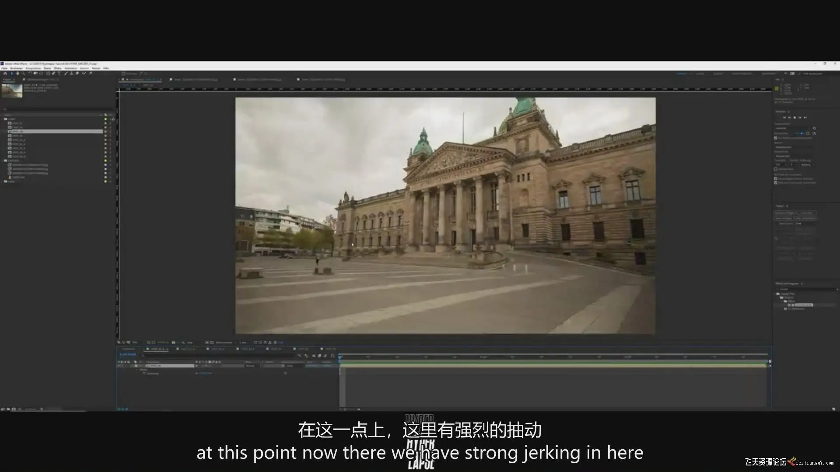Click the track motion button in the Tracker panel

pos(784,218)
